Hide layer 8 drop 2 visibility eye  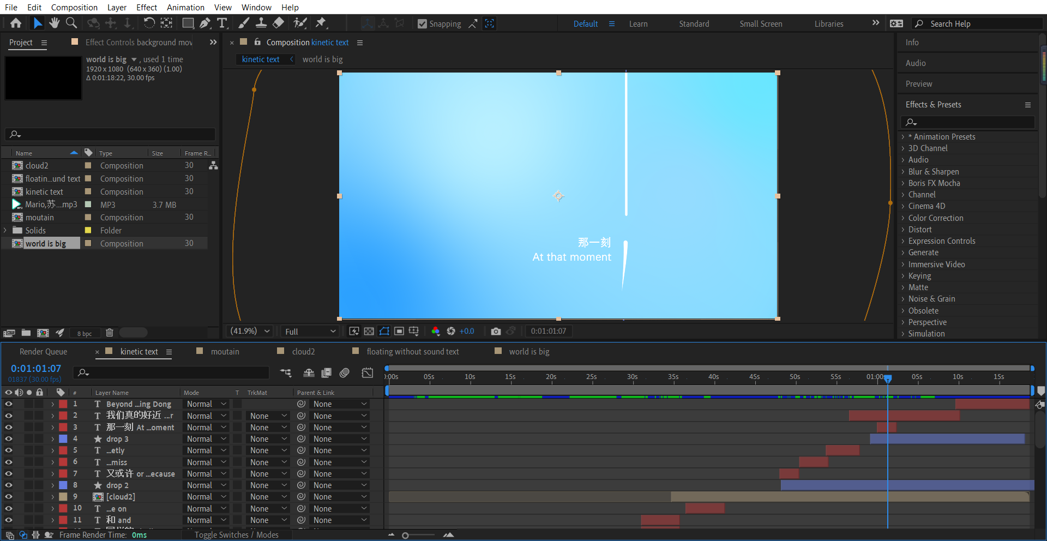[9, 485]
